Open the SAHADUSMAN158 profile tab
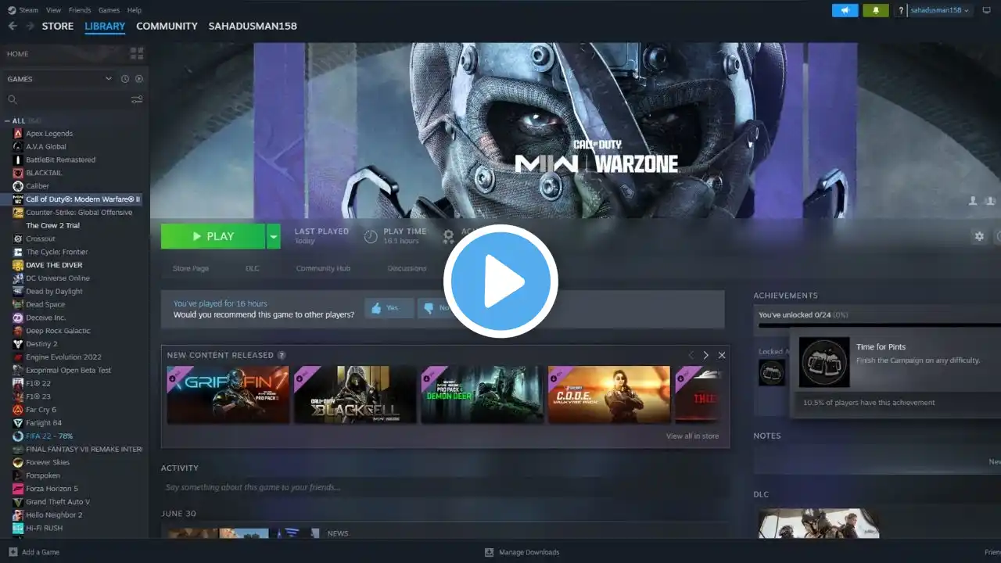 (x=253, y=26)
